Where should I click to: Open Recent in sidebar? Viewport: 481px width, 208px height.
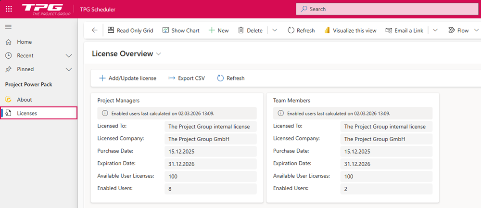coord(25,55)
